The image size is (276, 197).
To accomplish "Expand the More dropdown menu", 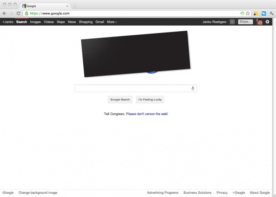I will point(112,22).
